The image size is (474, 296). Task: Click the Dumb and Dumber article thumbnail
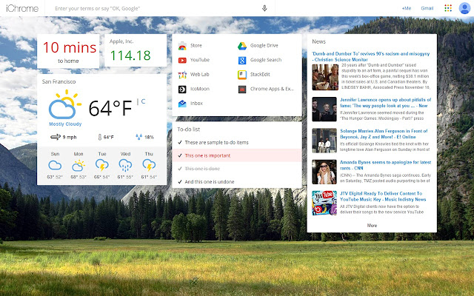[325, 77]
